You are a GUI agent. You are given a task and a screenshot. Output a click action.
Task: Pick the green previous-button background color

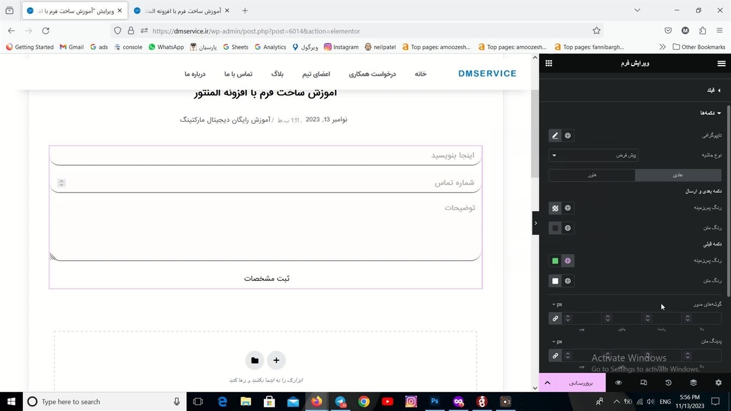pyautogui.click(x=555, y=261)
